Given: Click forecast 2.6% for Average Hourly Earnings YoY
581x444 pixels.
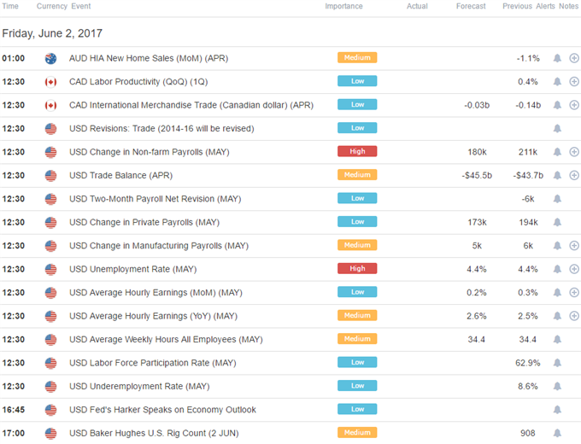Looking at the screenshot, I should click(x=477, y=316).
